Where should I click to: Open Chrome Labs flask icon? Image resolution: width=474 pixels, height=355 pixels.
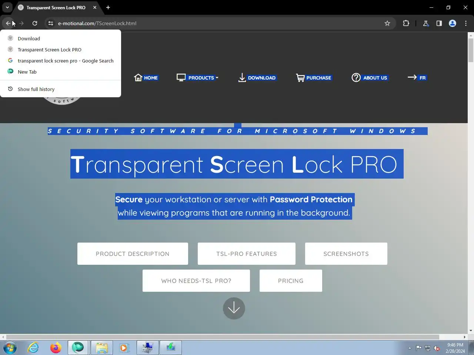coord(426,23)
